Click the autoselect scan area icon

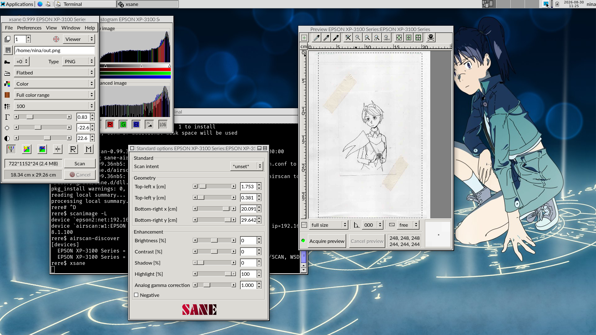[399, 38]
